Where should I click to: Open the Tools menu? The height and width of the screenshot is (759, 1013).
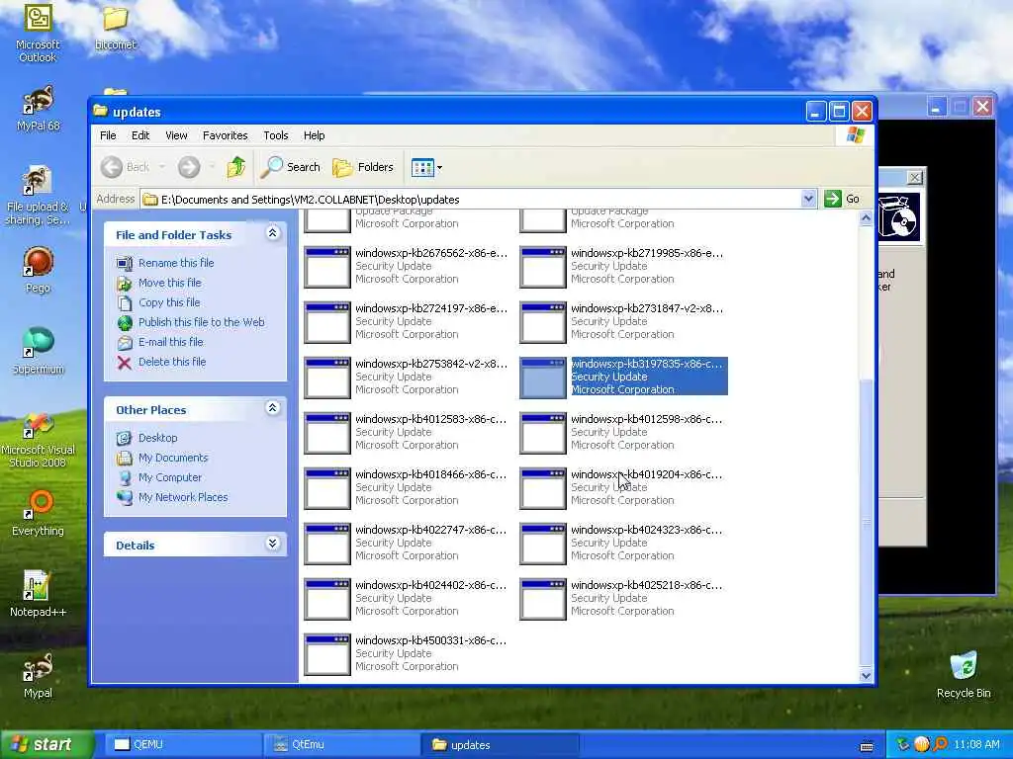pyautogui.click(x=276, y=135)
